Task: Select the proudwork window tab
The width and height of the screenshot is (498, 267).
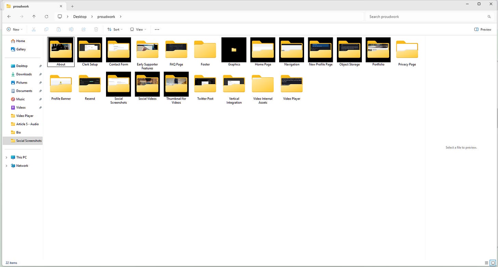Action: coord(34,6)
